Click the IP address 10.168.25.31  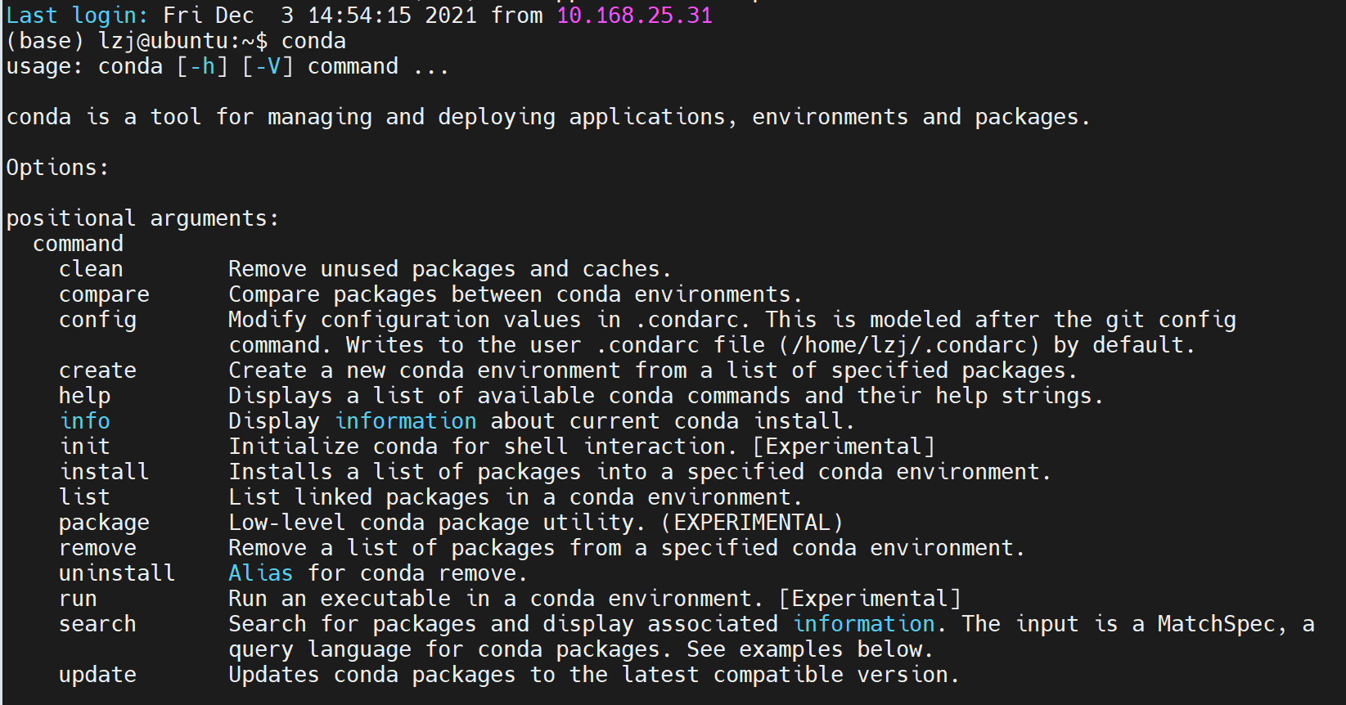tap(635, 16)
